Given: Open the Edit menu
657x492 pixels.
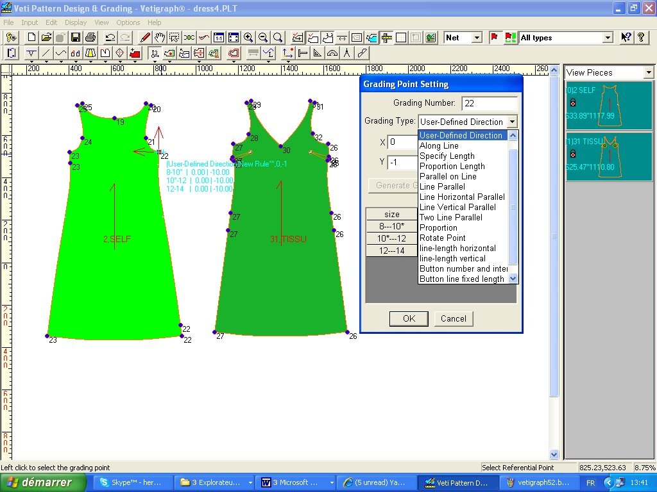Looking at the screenshot, I should tap(51, 22).
